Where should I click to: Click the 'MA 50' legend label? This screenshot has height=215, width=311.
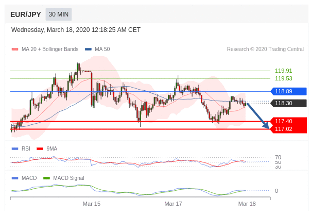click(102, 49)
